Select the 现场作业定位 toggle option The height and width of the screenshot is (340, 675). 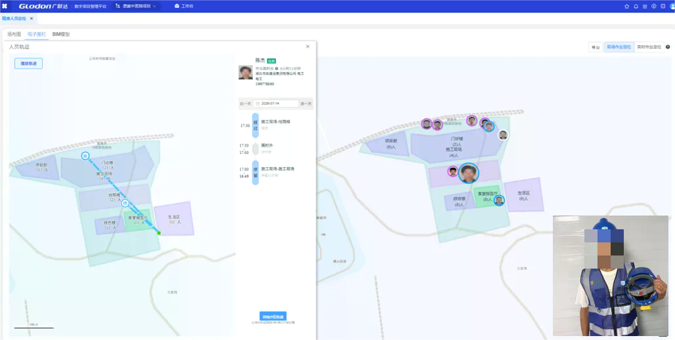tap(619, 47)
